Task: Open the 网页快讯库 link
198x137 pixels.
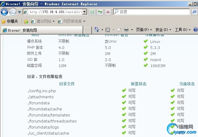Action: pos(70,21)
